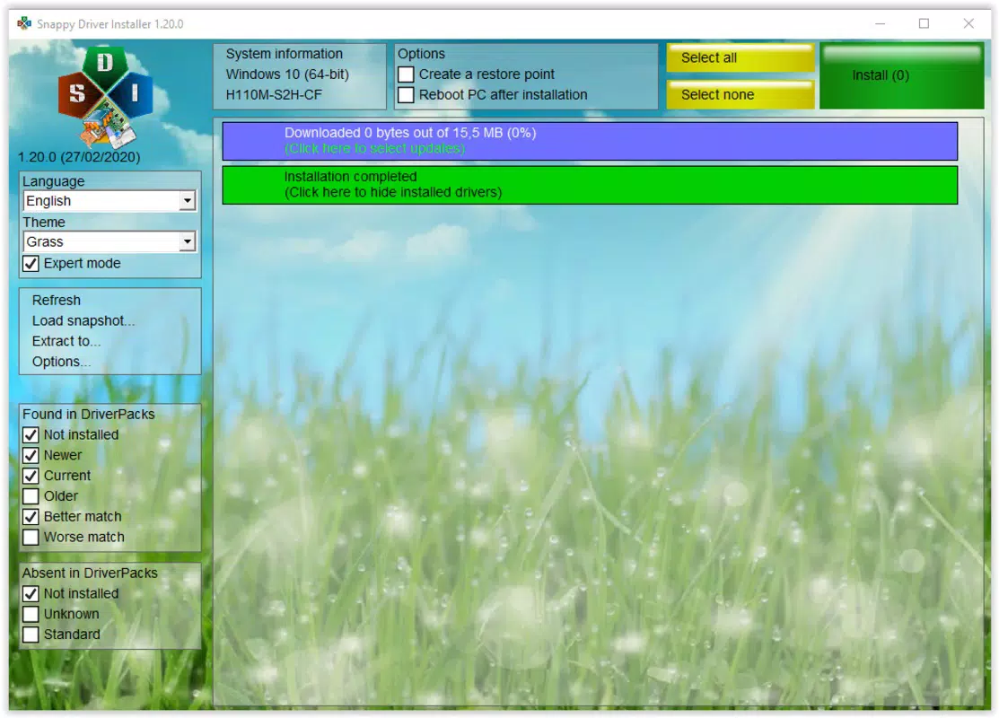Enable the Worse match filter
Screen dimensions: 999x718
click(x=31, y=537)
